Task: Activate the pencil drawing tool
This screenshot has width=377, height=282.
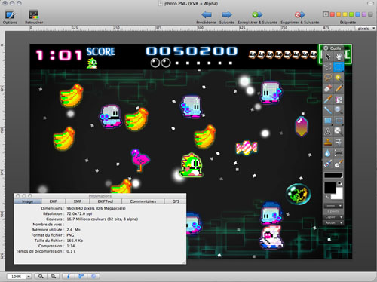Action: click(x=339, y=88)
